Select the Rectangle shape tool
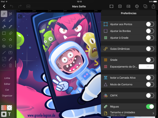Viewport: 158px width, 118px height. (4, 33)
